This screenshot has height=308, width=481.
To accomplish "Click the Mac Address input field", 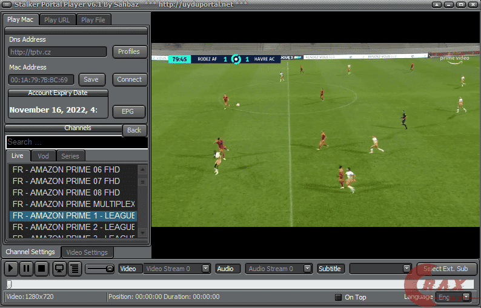I will (x=41, y=80).
